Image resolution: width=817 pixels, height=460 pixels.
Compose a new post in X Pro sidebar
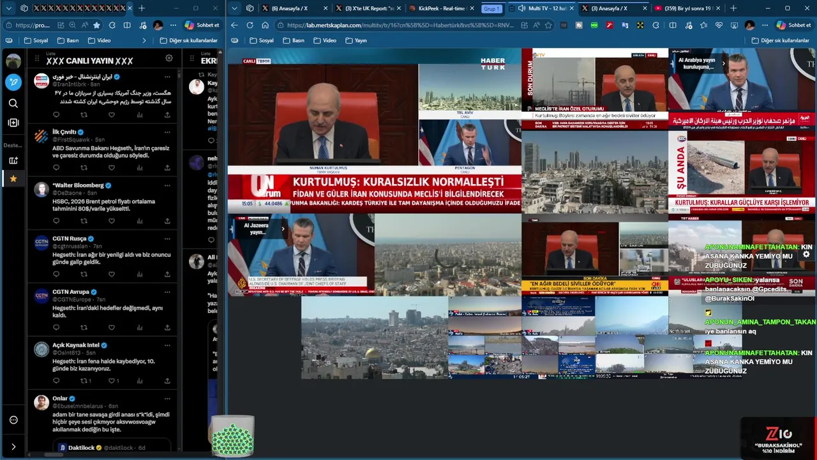pyautogui.click(x=13, y=82)
